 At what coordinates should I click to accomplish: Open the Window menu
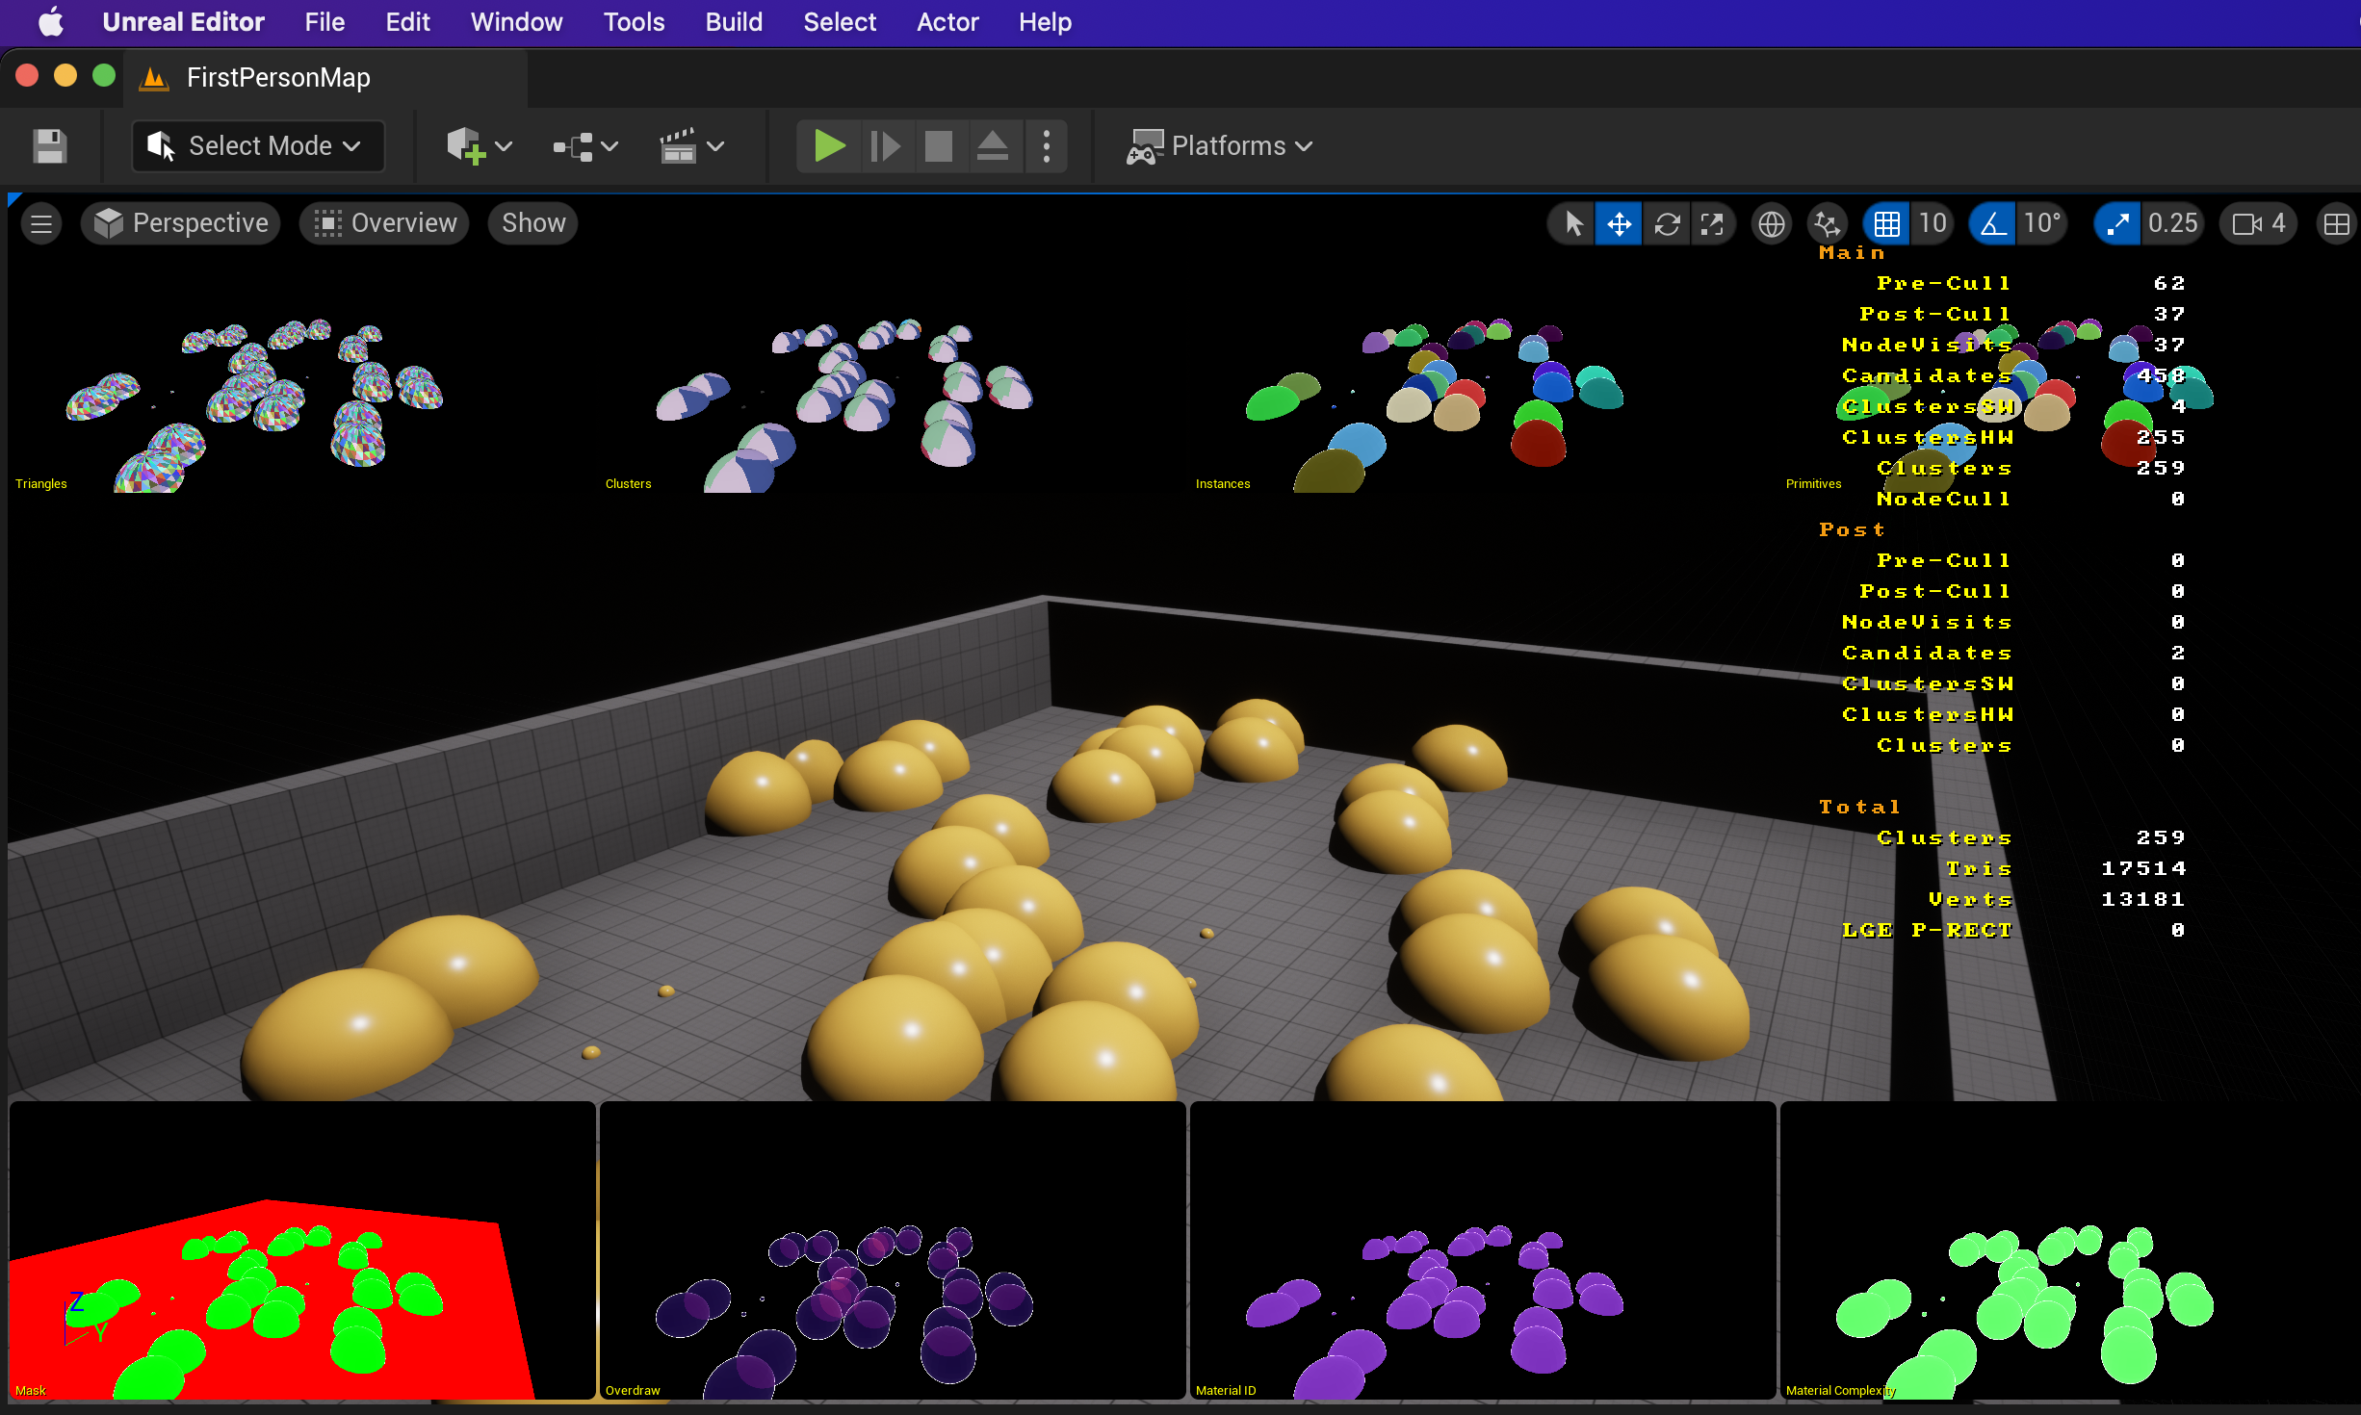(x=516, y=22)
